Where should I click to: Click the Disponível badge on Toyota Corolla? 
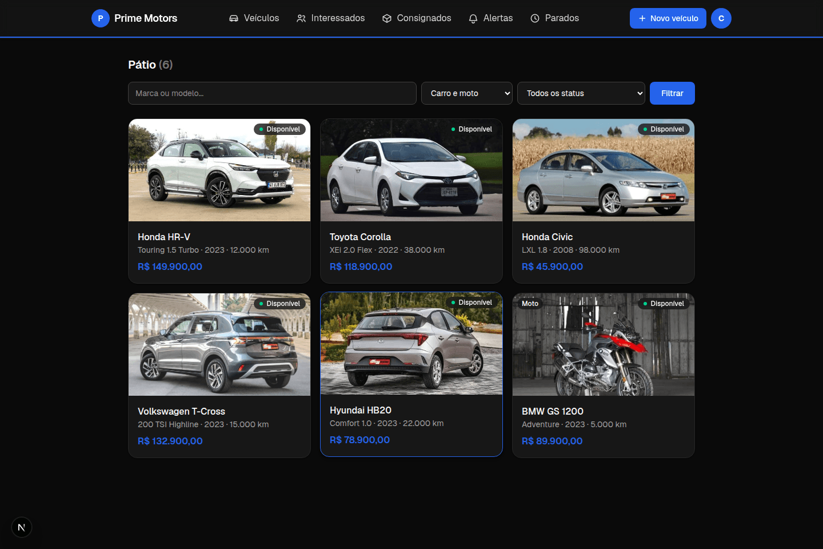(x=472, y=129)
